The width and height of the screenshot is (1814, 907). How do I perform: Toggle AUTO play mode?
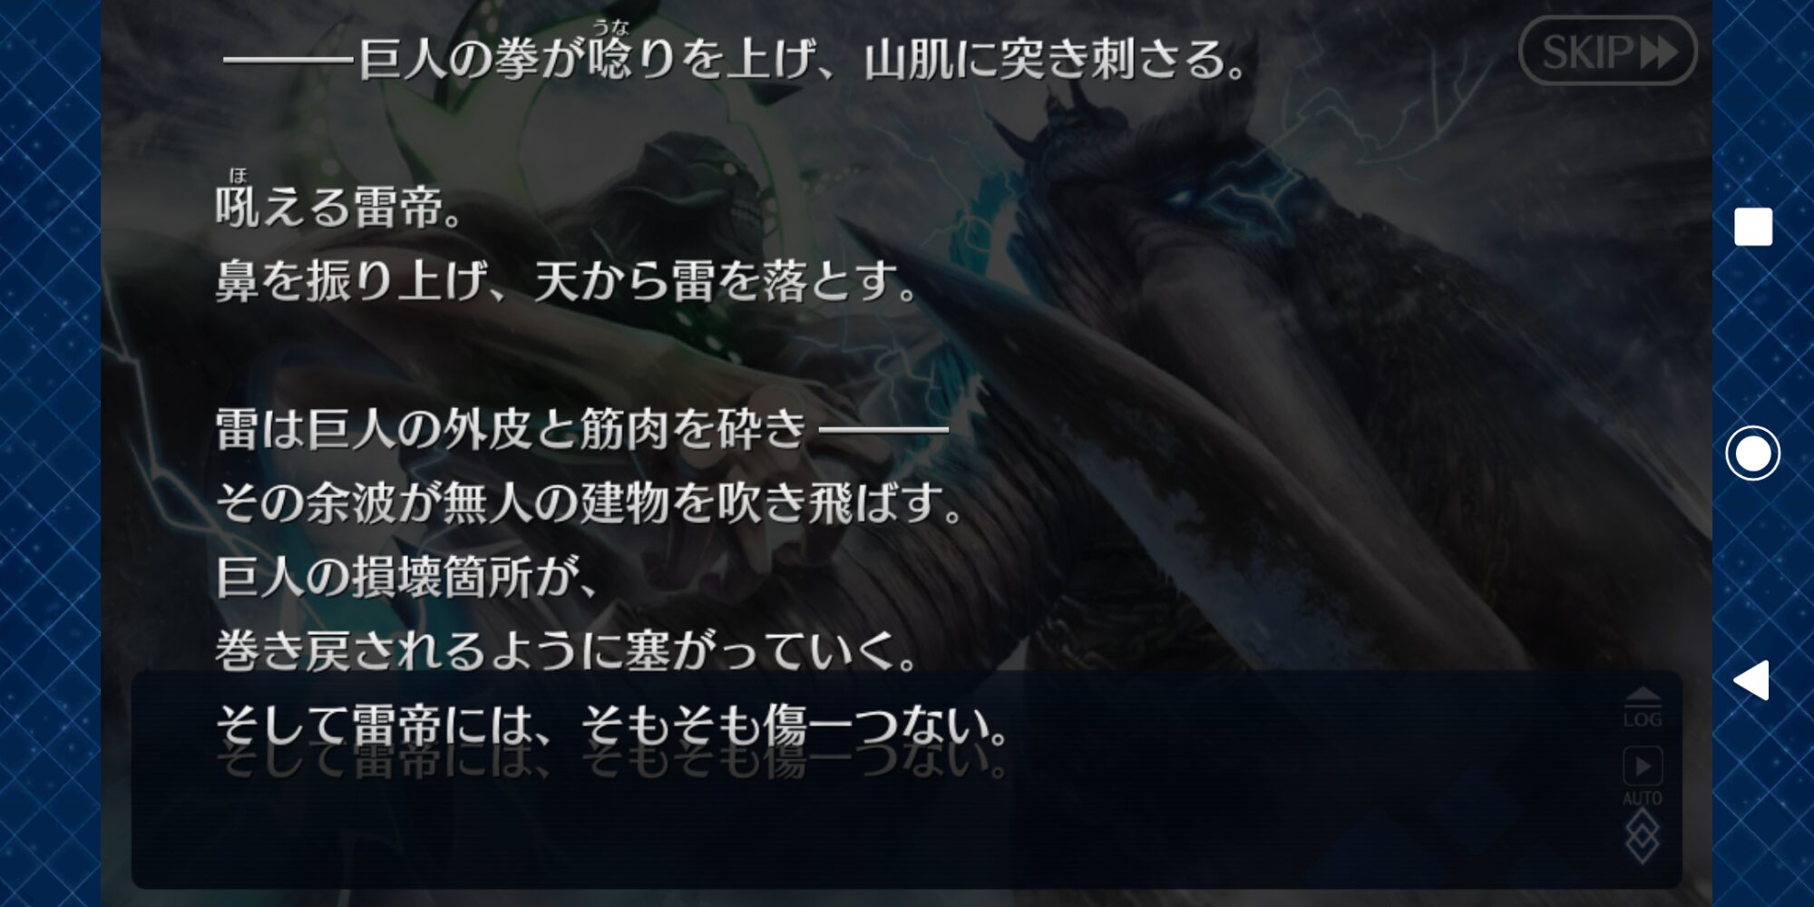click(1642, 776)
